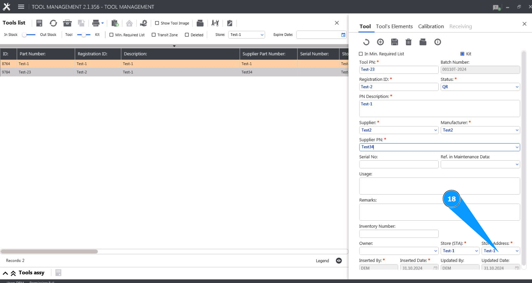Check the Deleted filter checkbox
Viewport: 532px width, 283px height.
(187, 35)
